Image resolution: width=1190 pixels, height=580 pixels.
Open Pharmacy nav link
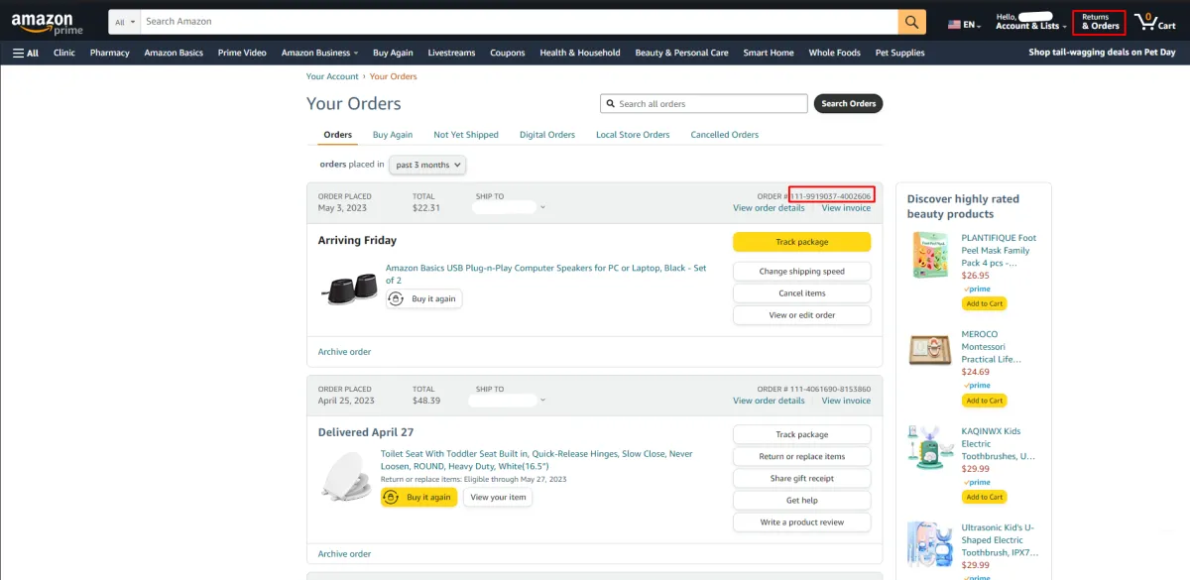point(109,53)
